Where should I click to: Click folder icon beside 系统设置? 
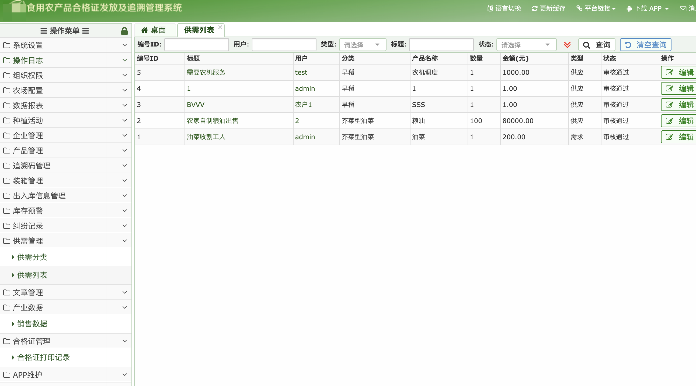click(7, 45)
